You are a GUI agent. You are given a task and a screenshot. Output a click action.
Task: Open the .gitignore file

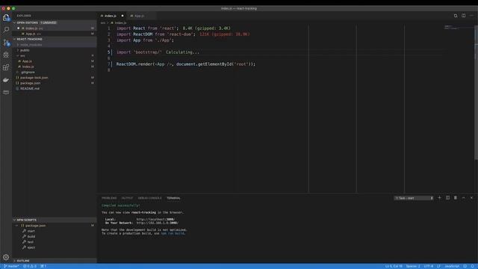pyautogui.click(x=28, y=72)
